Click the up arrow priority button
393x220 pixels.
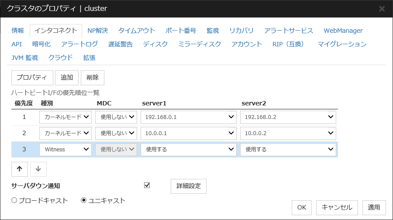19,169
